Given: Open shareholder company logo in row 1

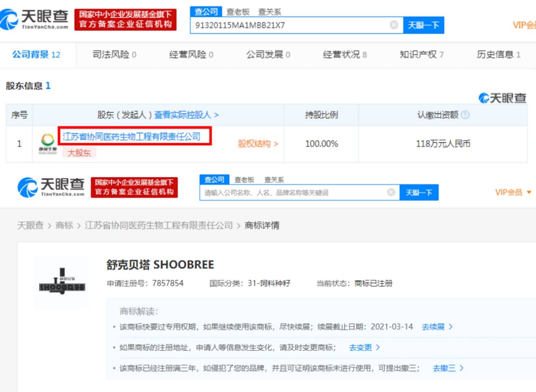Looking at the screenshot, I should click(48, 144).
